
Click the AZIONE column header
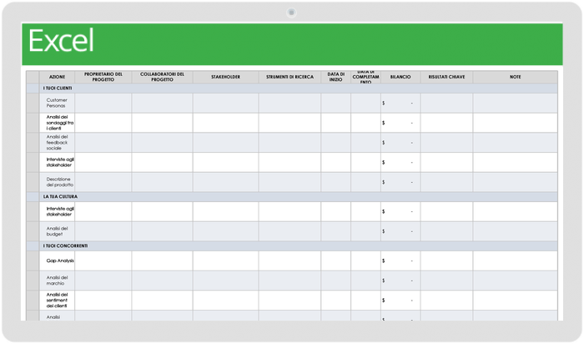coord(57,77)
